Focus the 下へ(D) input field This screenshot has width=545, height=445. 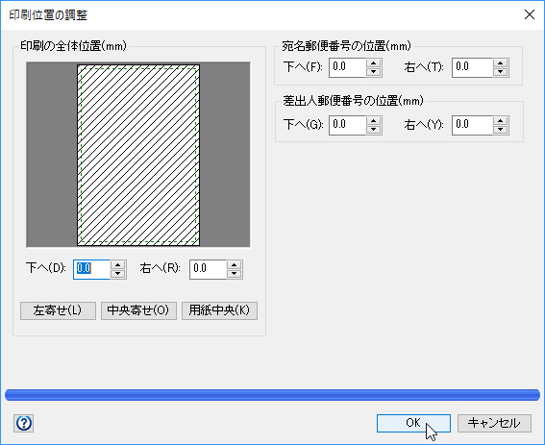pos(92,269)
